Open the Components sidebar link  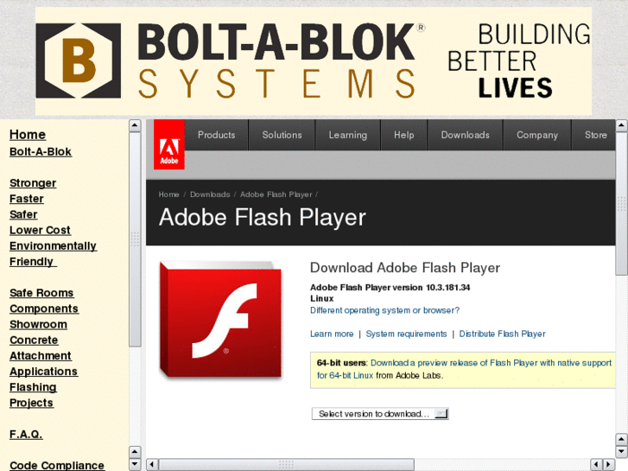(44, 309)
